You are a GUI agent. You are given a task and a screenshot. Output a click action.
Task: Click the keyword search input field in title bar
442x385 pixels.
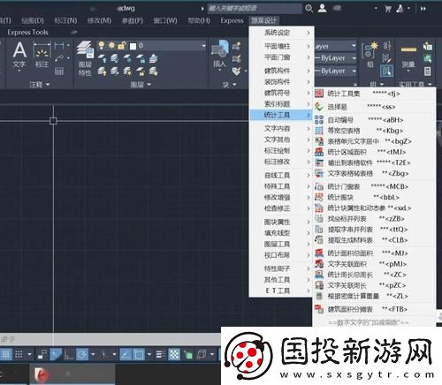click(255, 8)
